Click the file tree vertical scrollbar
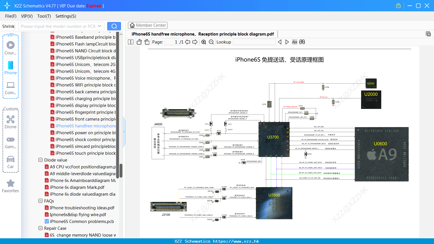Image resolution: width=434 pixels, height=244 pixels. pyautogui.click(x=121, y=171)
